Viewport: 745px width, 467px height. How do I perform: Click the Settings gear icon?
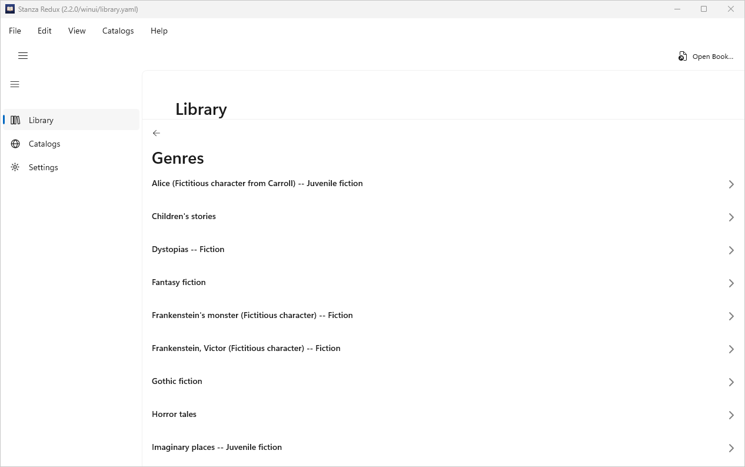(15, 167)
